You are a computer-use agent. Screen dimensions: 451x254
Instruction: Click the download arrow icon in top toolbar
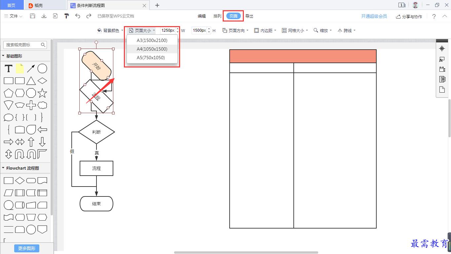(x=44, y=16)
